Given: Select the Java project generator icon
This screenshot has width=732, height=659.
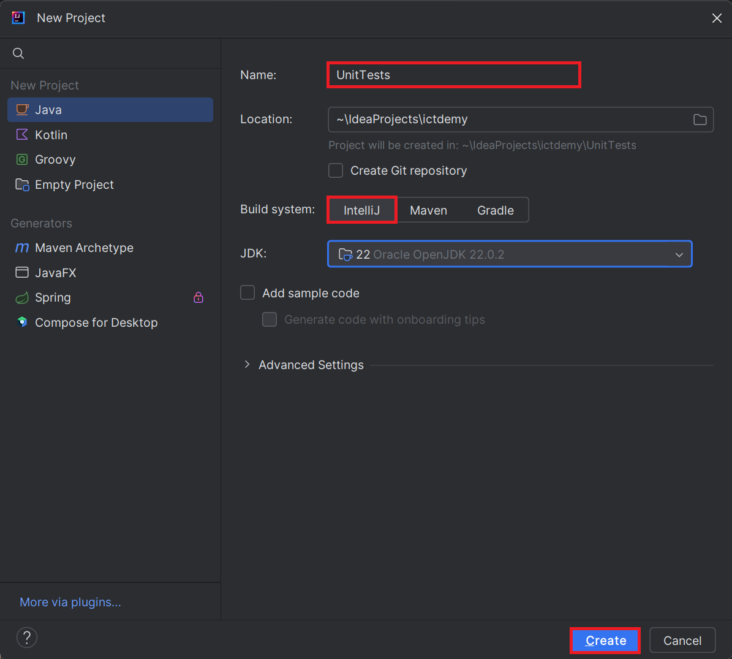Looking at the screenshot, I should pos(23,110).
